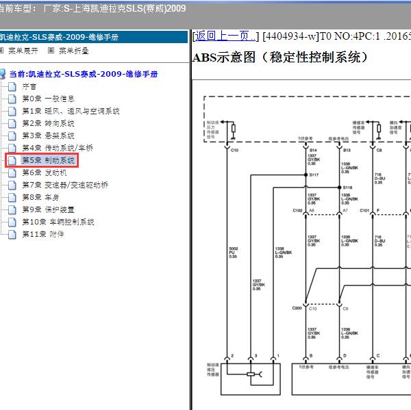The image size is (411, 410).
Task: Click the page icon beside 第0章 一般信息
Action: pyautogui.click(x=12, y=99)
